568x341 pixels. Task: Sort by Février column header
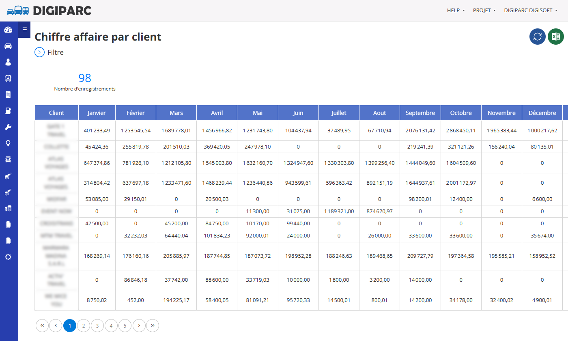tap(136, 113)
